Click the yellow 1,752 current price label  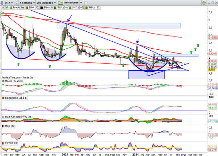click(211, 70)
